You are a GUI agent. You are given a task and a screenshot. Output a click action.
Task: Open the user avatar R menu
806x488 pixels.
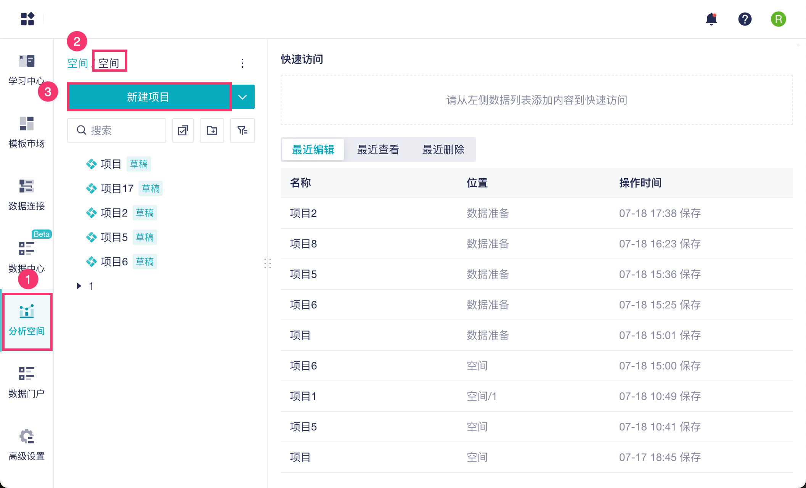[x=778, y=19]
